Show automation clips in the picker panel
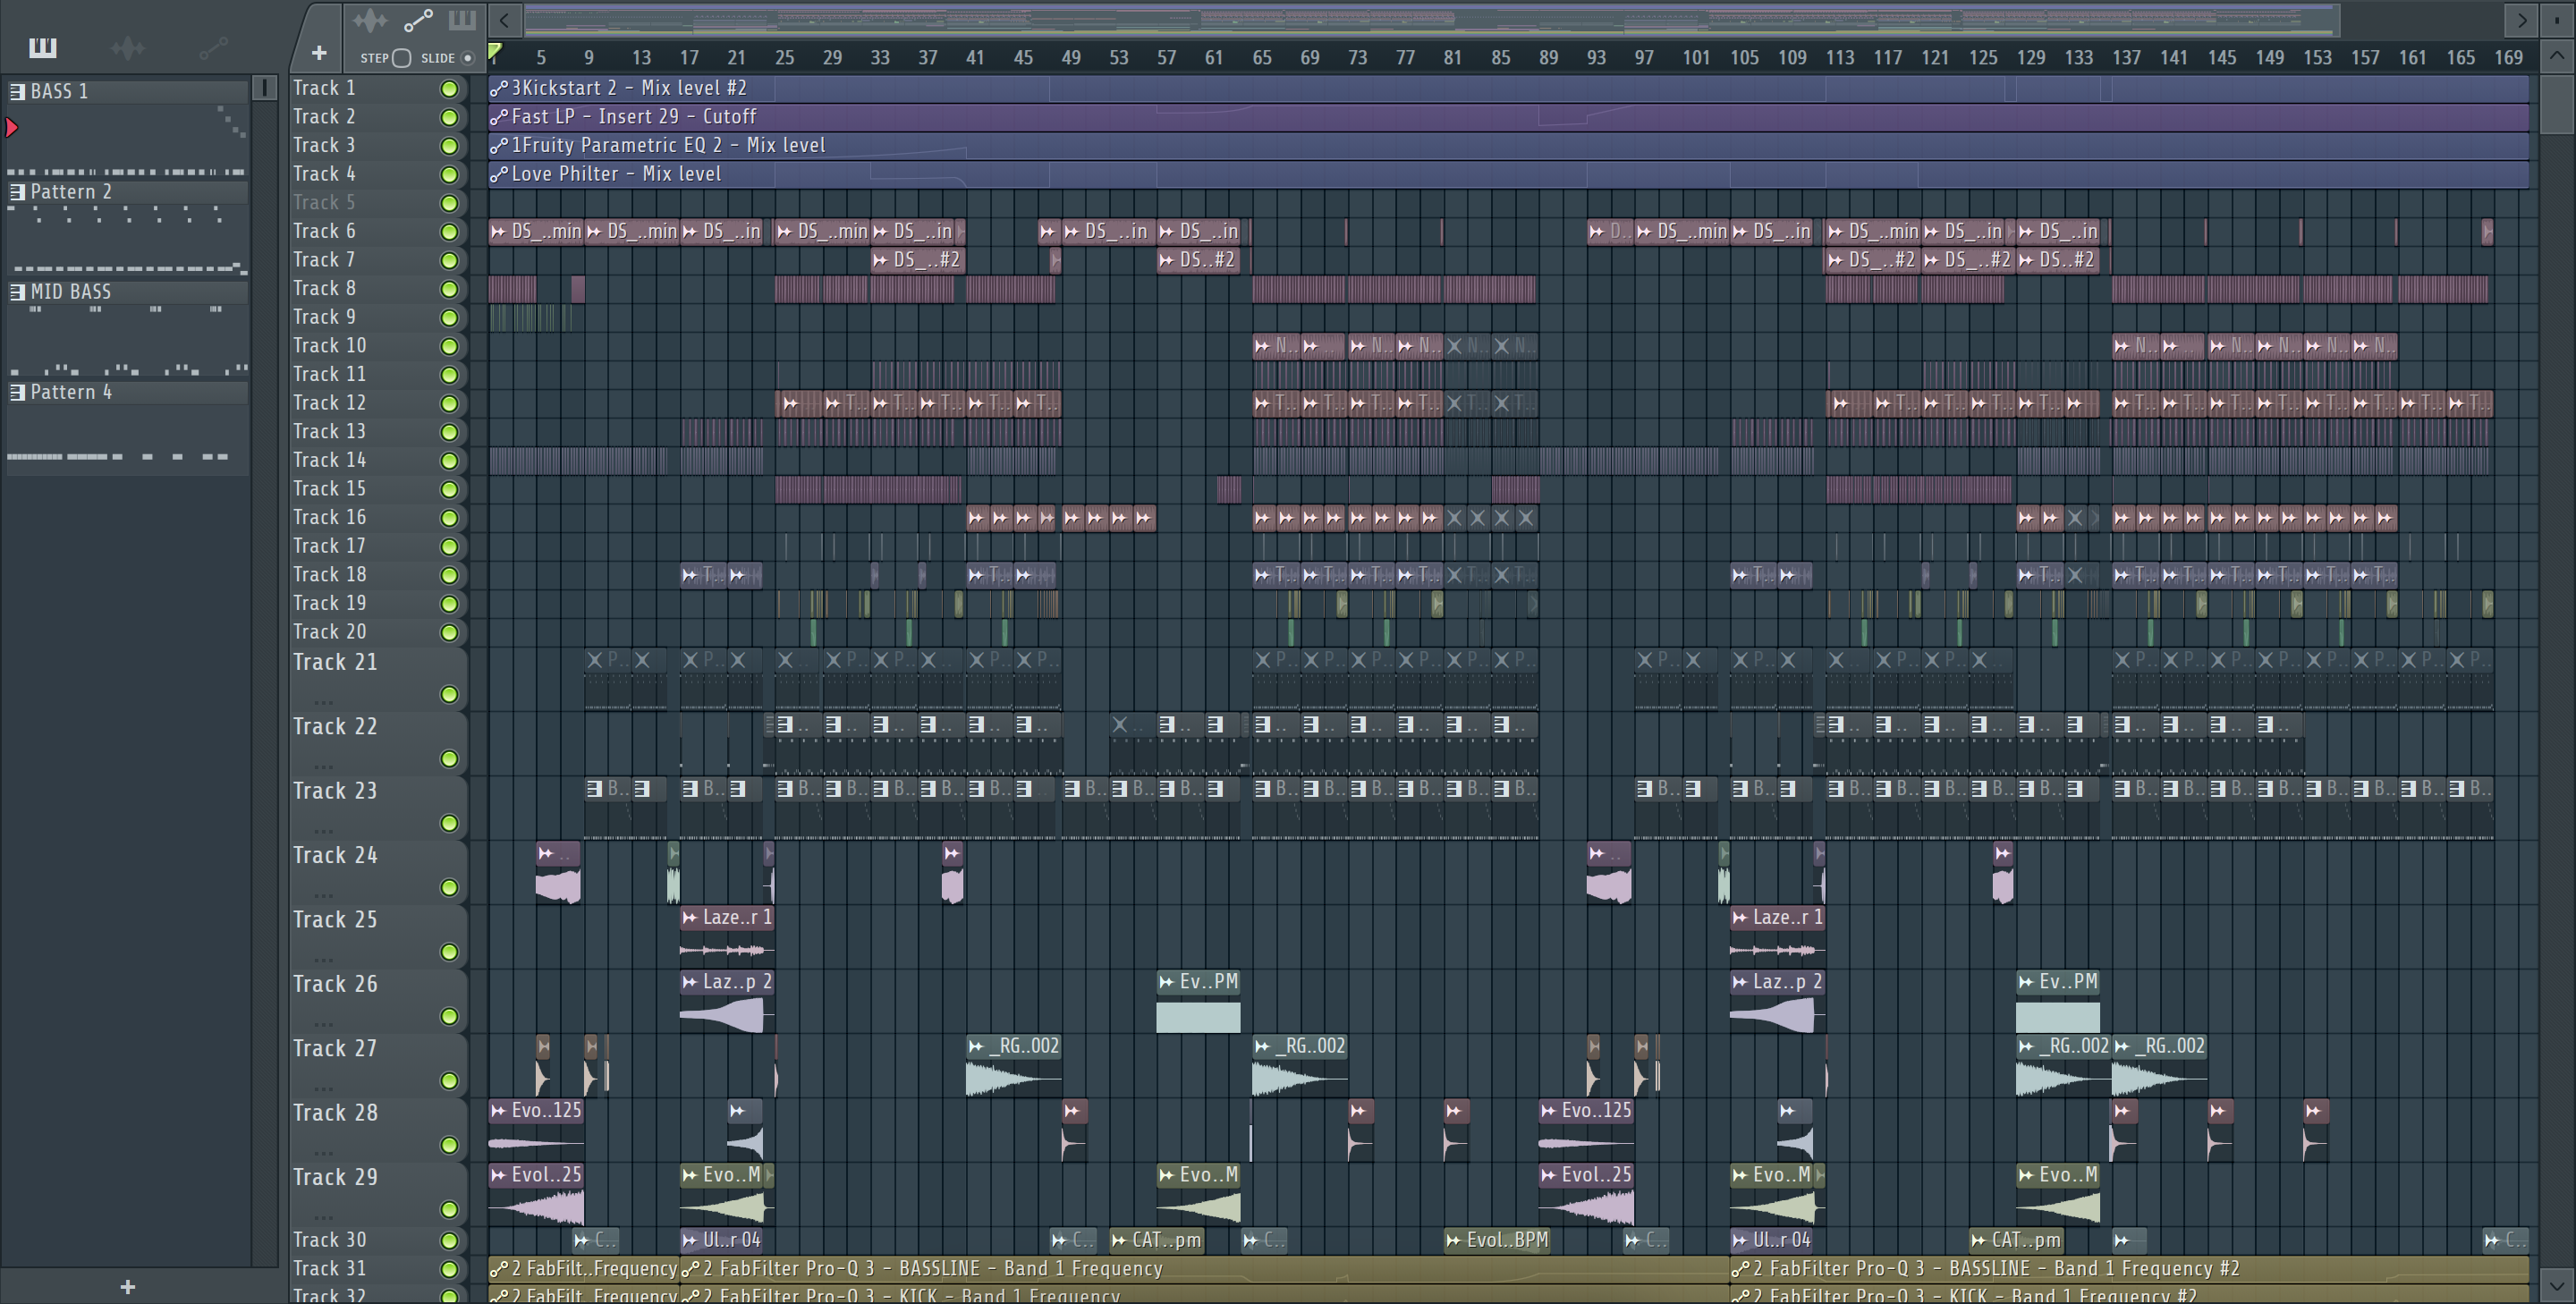 point(213,47)
